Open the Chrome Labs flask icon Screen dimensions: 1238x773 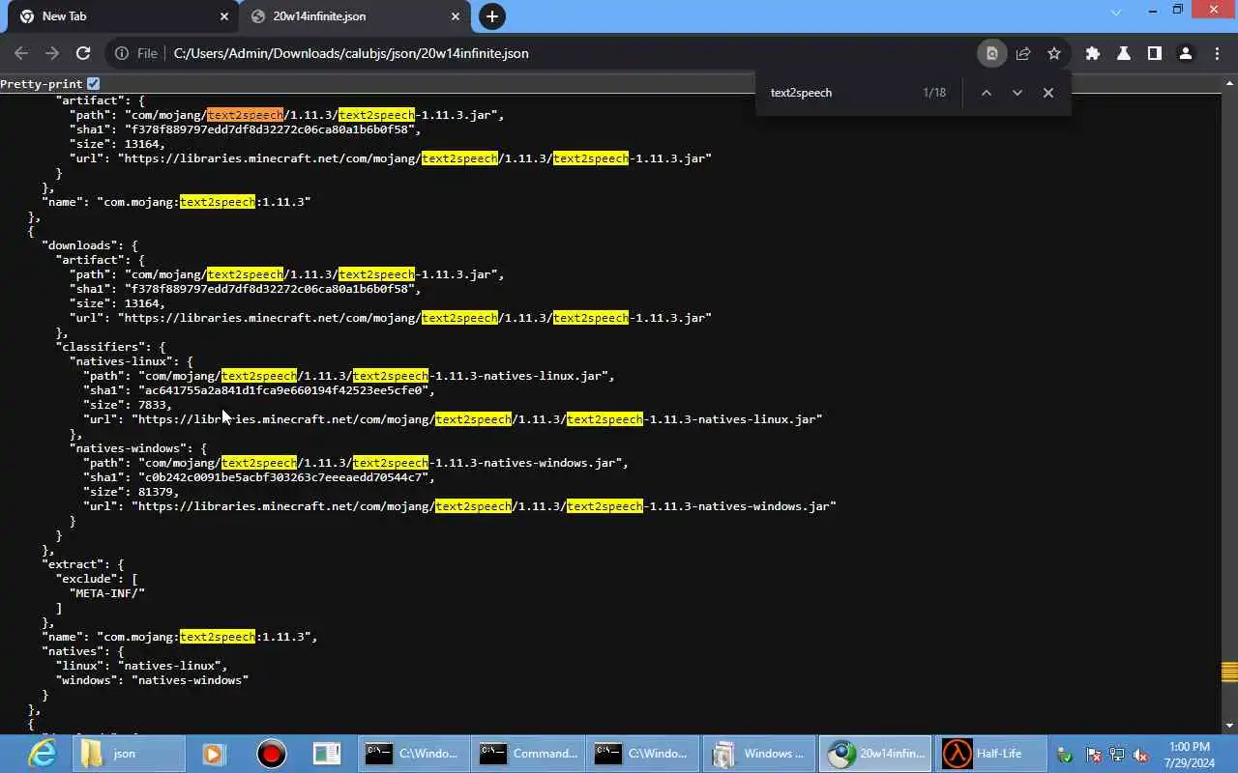pyautogui.click(x=1124, y=53)
